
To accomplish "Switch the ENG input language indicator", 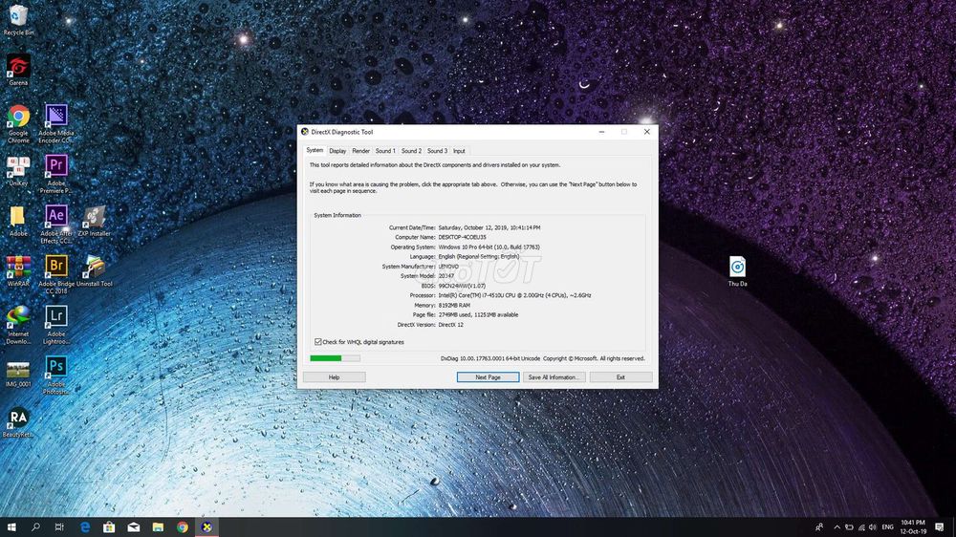I will (x=888, y=527).
